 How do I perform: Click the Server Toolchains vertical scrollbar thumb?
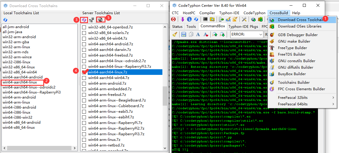tap(165, 96)
